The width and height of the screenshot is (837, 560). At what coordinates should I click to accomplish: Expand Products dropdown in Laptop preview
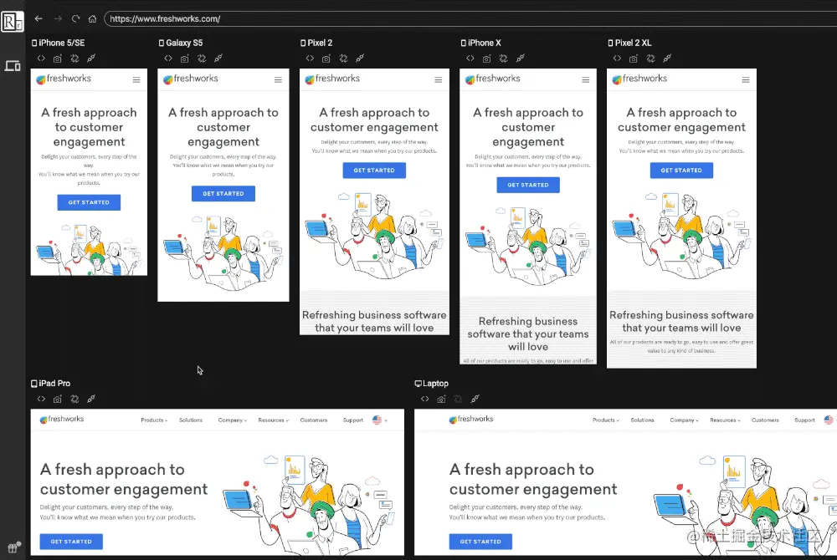(x=606, y=420)
